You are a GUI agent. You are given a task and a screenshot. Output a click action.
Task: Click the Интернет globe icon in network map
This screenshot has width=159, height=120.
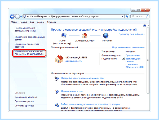[x=106, y=35]
